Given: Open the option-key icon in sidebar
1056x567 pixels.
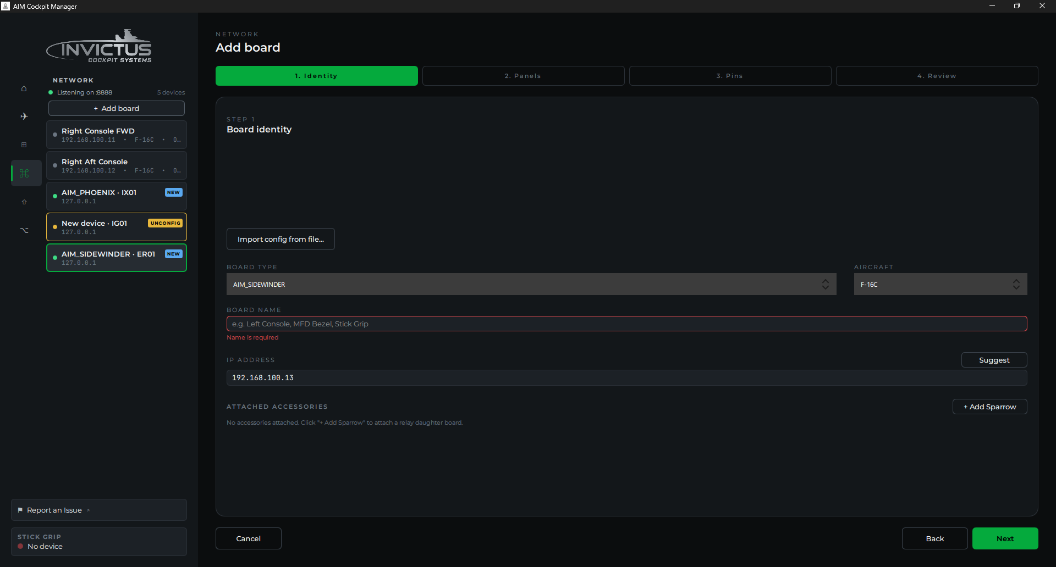Looking at the screenshot, I should 24,230.
